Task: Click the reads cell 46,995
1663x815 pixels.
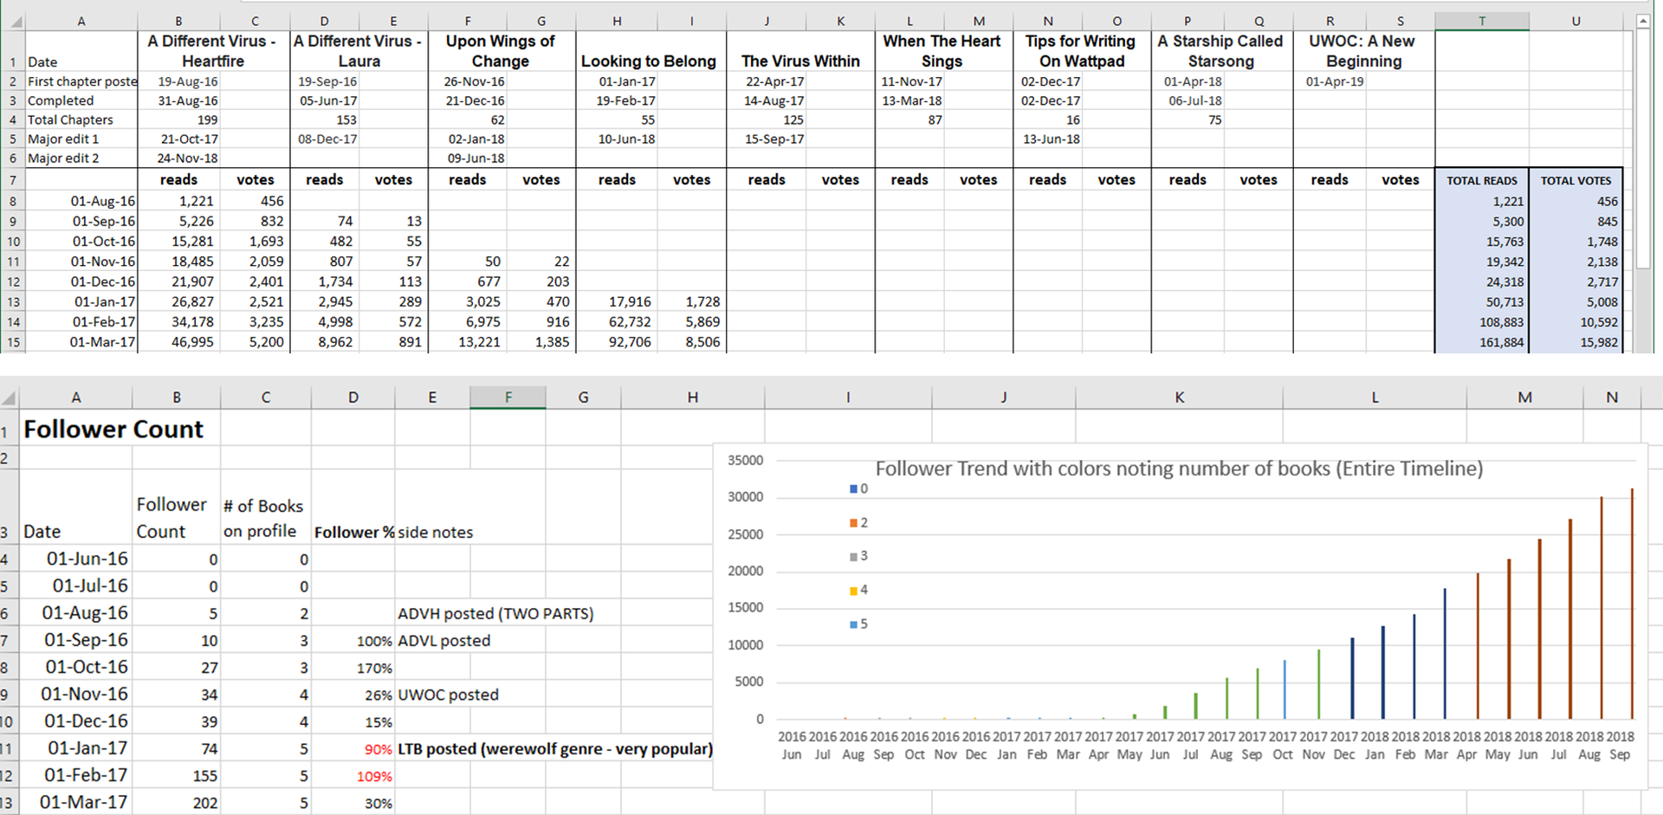Action: click(x=179, y=342)
